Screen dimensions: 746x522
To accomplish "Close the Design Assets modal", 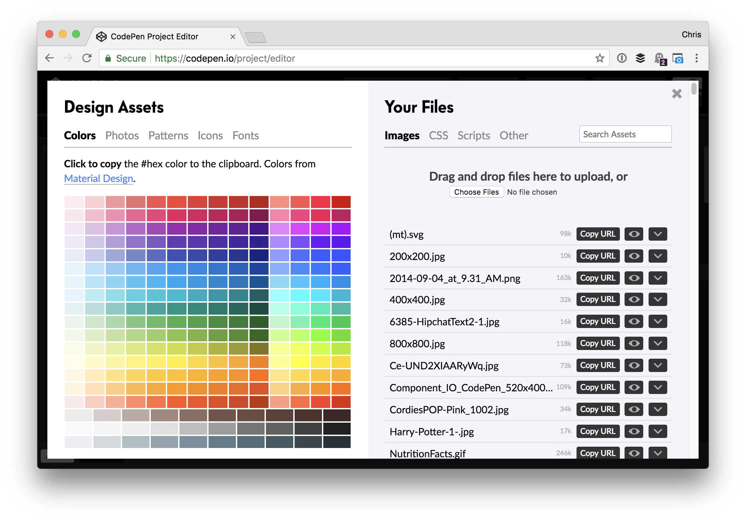I will (x=676, y=94).
